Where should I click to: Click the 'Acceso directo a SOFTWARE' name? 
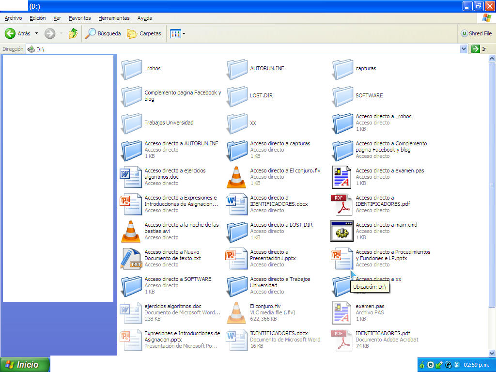[x=178, y=279]
